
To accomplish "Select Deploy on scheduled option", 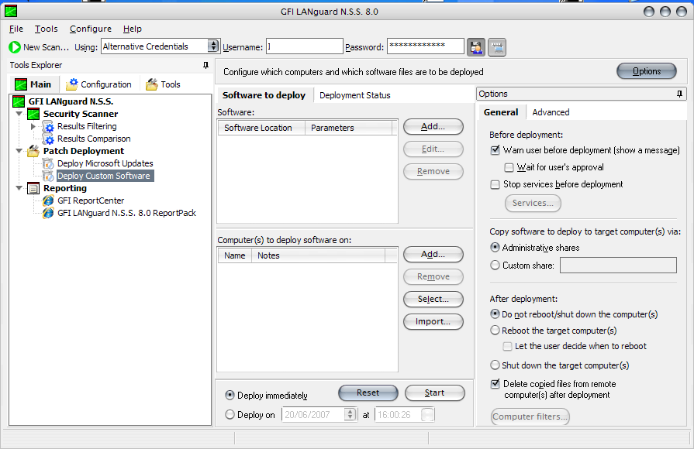I will [x=230, y=414].
